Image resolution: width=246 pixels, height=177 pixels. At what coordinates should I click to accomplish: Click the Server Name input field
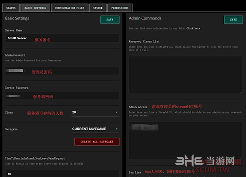[62, 38]
